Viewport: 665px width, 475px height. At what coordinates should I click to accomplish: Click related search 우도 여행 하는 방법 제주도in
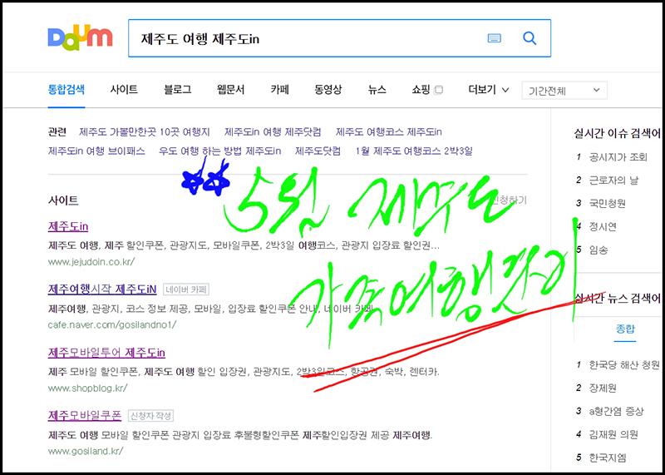click(220, 151)
